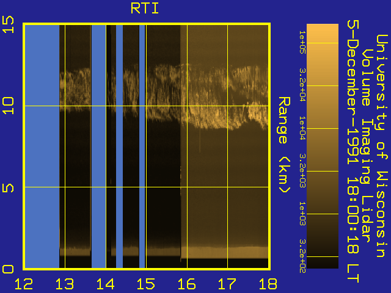Select the x-axis label 13
391x293 pixels.
[x=65, y=284]
